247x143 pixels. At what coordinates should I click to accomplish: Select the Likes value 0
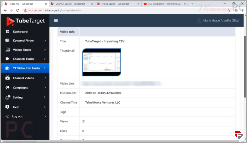tap(83, 131)
